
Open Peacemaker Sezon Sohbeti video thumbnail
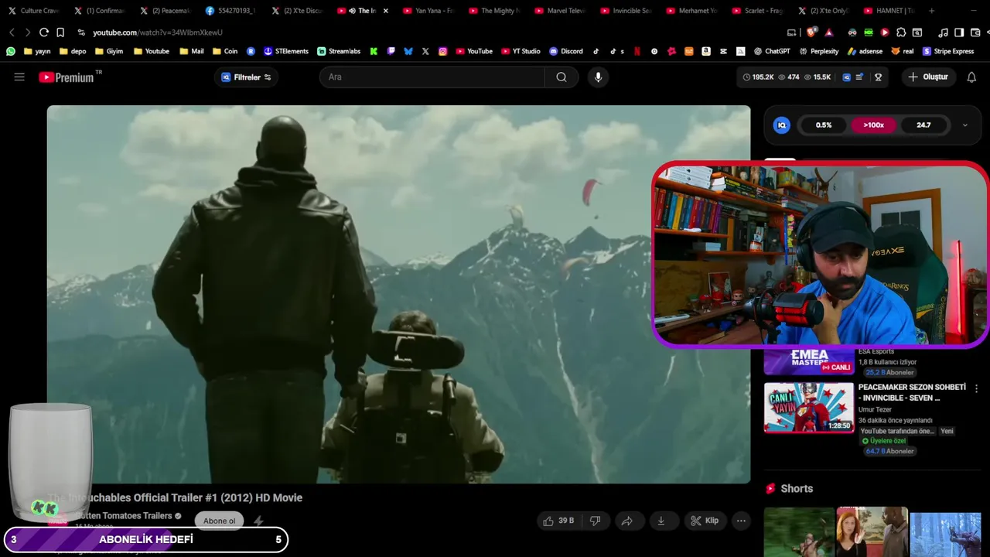click(x=809, y=407)
